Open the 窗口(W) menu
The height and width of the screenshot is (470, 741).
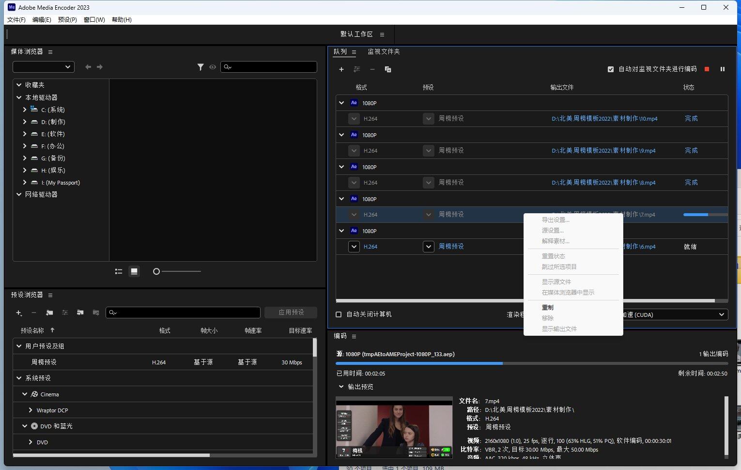94,20
